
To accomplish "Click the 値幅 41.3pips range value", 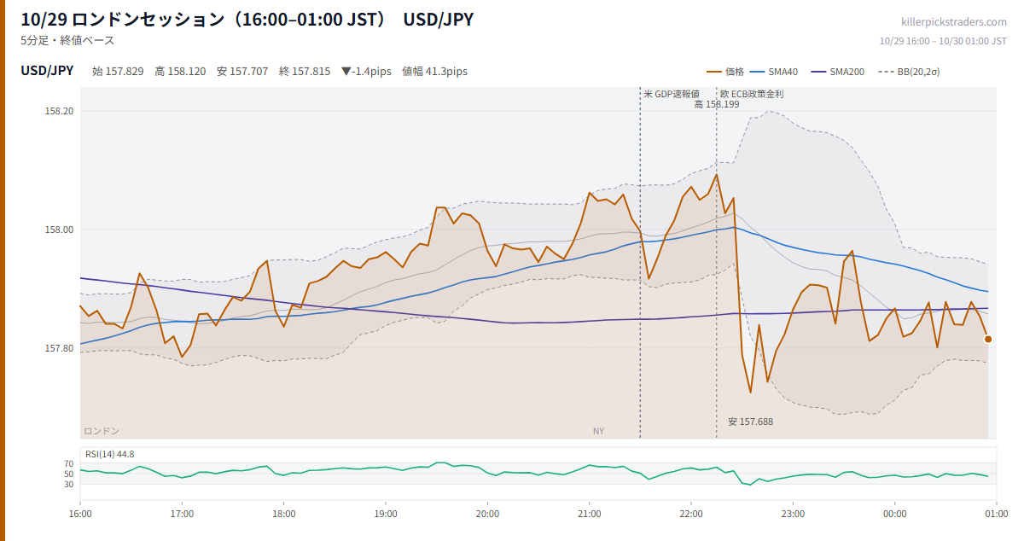I will pyautogui.click(x=434, y=72).
